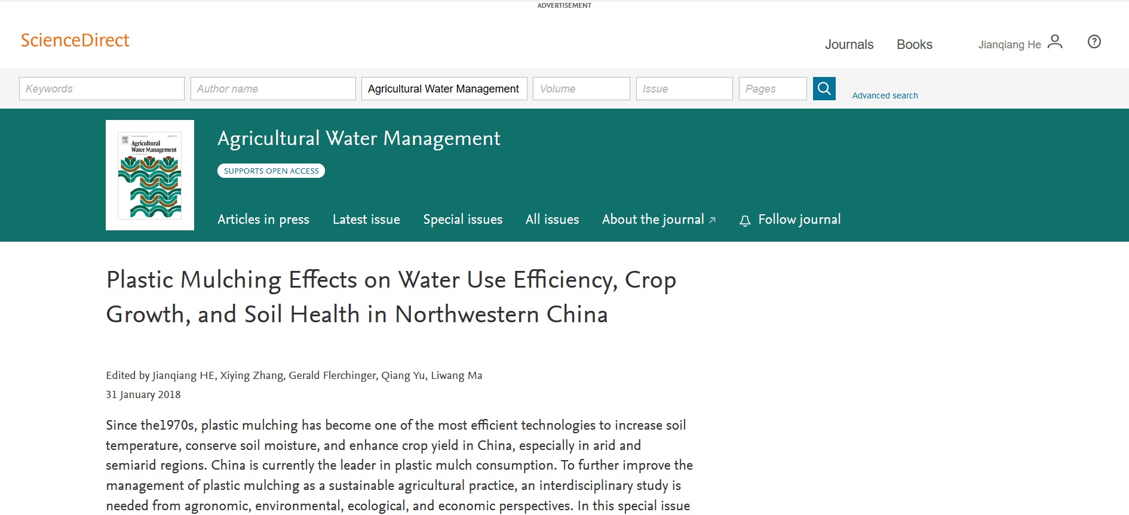Click the Volume input box
The width and height of the screenshot is (1129, 515).
click(x=581, y=89)
